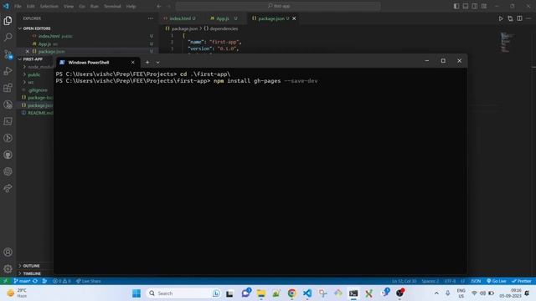536x301 pixels.
Task: Open the Accounts icon in activity bar
Action: (x=8, y=253)
